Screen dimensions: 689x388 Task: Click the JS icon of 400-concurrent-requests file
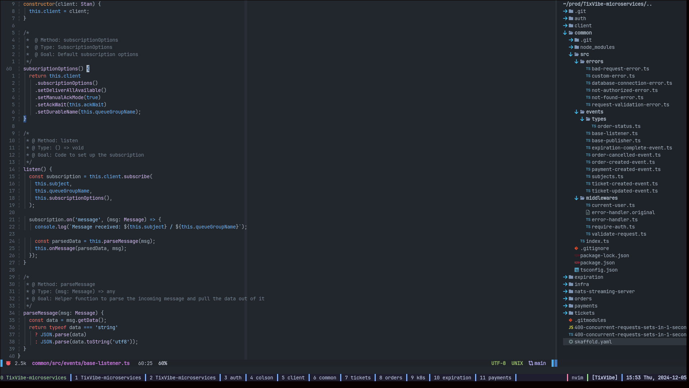click(x=571, y=327)
